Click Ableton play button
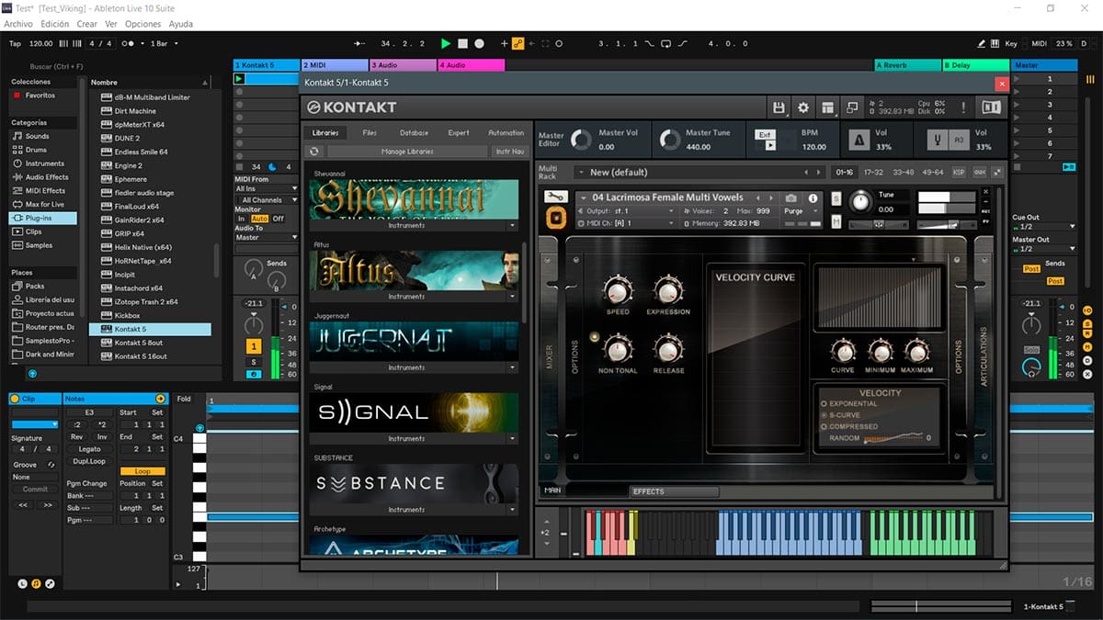Image resolution: width=1103 pixels, height=620 pixels. (446, 43)
